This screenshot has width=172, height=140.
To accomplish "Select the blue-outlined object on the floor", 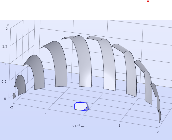I will (x=80, y=106).
